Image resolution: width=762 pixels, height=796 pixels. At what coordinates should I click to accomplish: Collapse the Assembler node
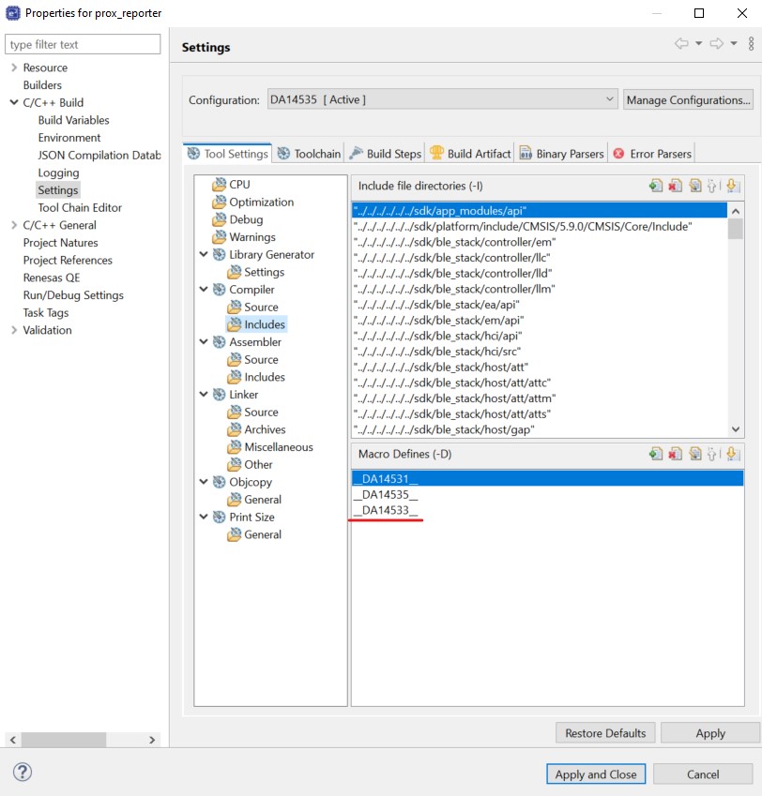click(204, 341)
